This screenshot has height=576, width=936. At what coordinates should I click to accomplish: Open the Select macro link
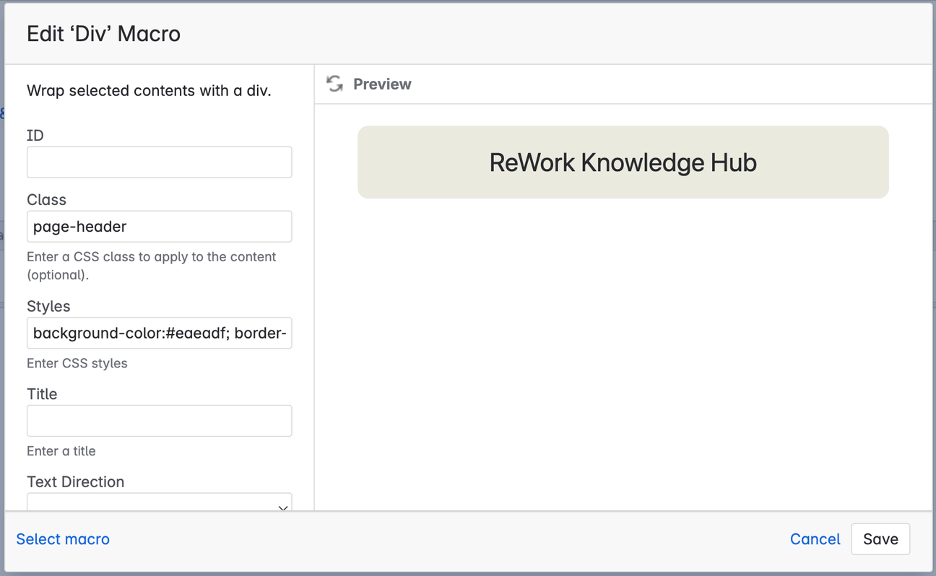point(63,539)
